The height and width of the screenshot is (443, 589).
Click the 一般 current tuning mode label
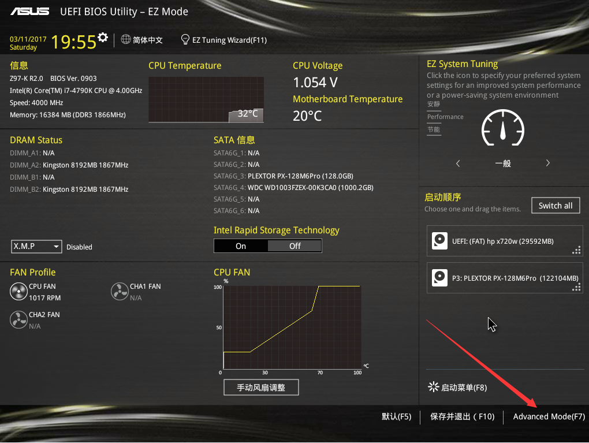502,163
